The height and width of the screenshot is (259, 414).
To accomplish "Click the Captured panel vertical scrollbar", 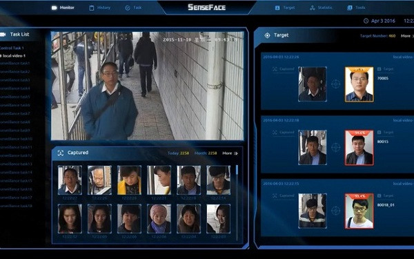I will pos(237,201).
